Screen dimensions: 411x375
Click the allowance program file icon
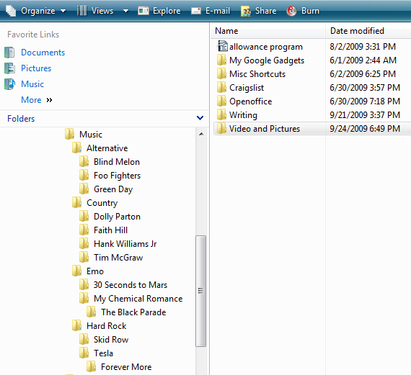coord(222,46)
